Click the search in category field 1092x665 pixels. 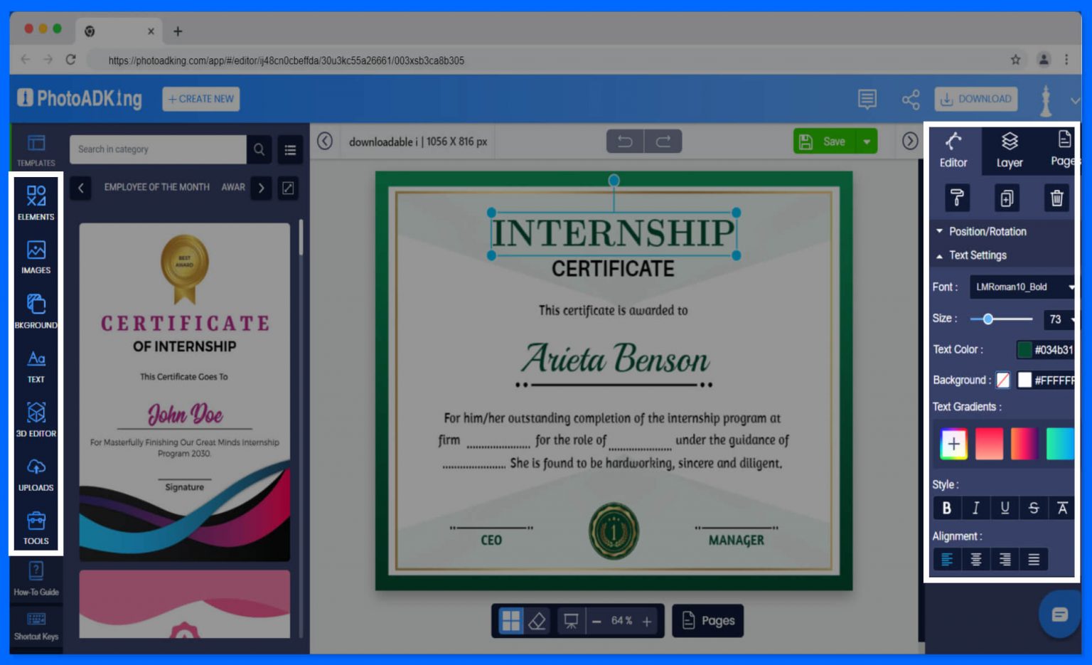[x=156, y=149]
